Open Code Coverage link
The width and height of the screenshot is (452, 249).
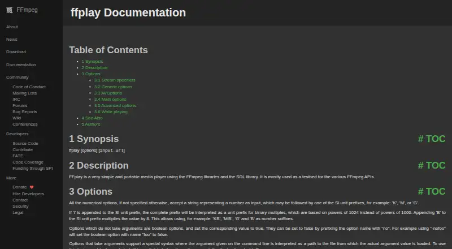(x=28, y=162)
